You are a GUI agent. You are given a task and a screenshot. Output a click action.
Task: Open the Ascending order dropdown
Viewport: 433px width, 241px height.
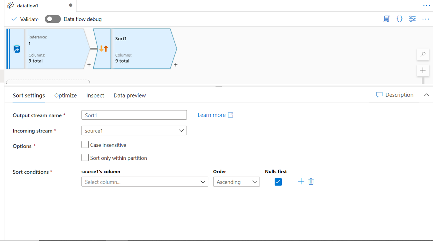click(x=236, y=182)
